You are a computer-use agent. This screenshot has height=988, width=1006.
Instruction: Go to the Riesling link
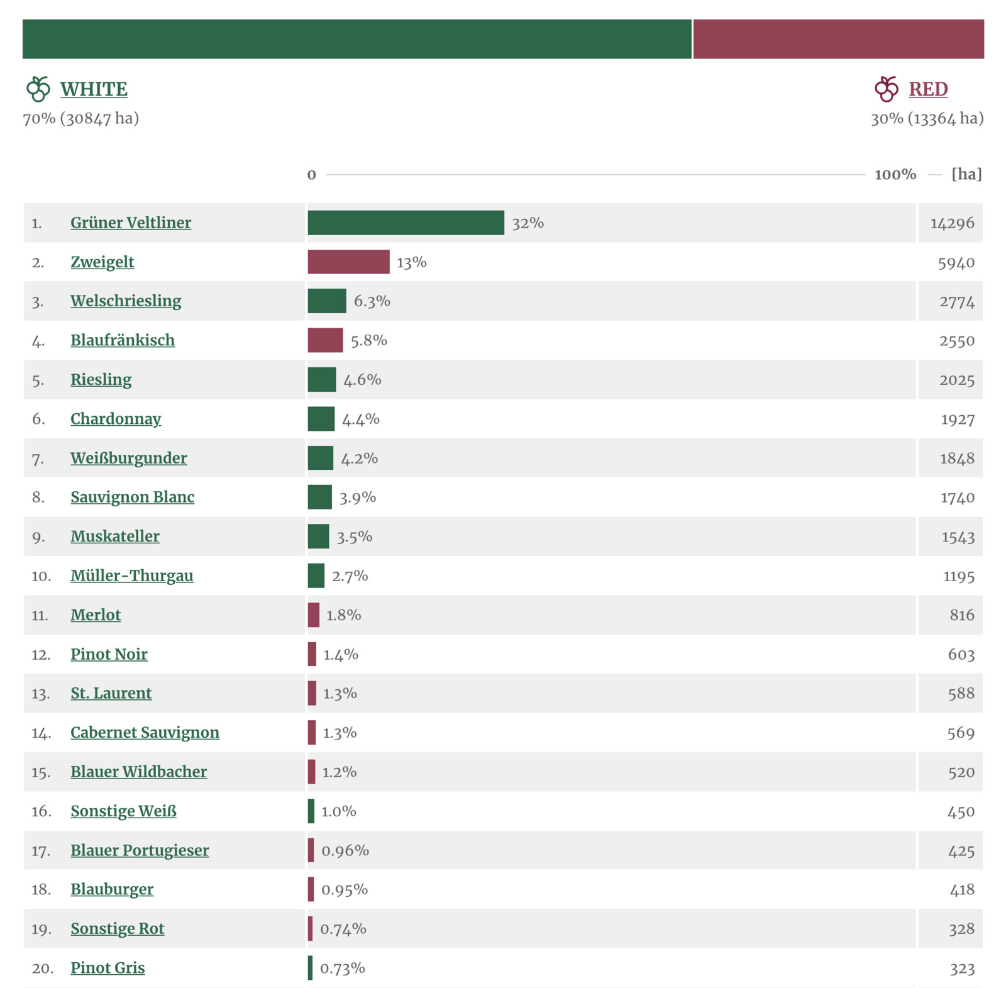tap(101, 380)
